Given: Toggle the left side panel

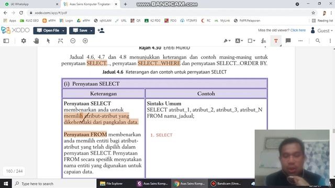Looking at the screenshot, I should [x=6, y=41].
